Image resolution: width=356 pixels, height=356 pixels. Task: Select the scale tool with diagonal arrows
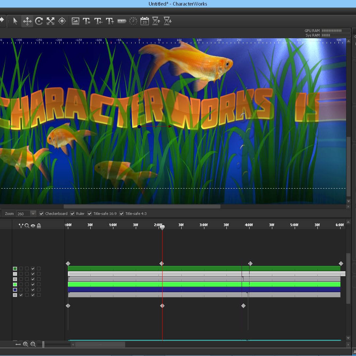(x=50, y=21)
